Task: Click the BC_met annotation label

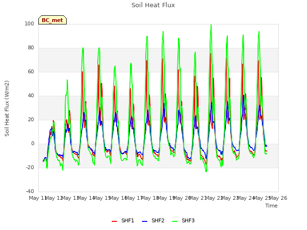Action: pos(52,20)
